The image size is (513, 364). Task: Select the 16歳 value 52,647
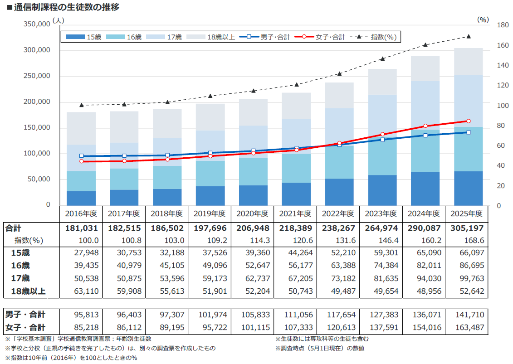point(258,266)
